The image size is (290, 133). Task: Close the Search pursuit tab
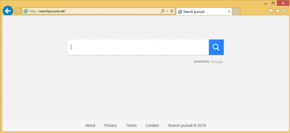(x=229, y=12)
